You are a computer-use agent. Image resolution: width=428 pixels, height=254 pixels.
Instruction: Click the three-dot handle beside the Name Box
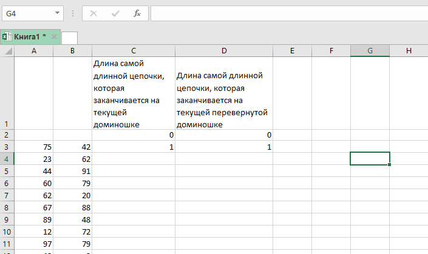coord(73,13)
